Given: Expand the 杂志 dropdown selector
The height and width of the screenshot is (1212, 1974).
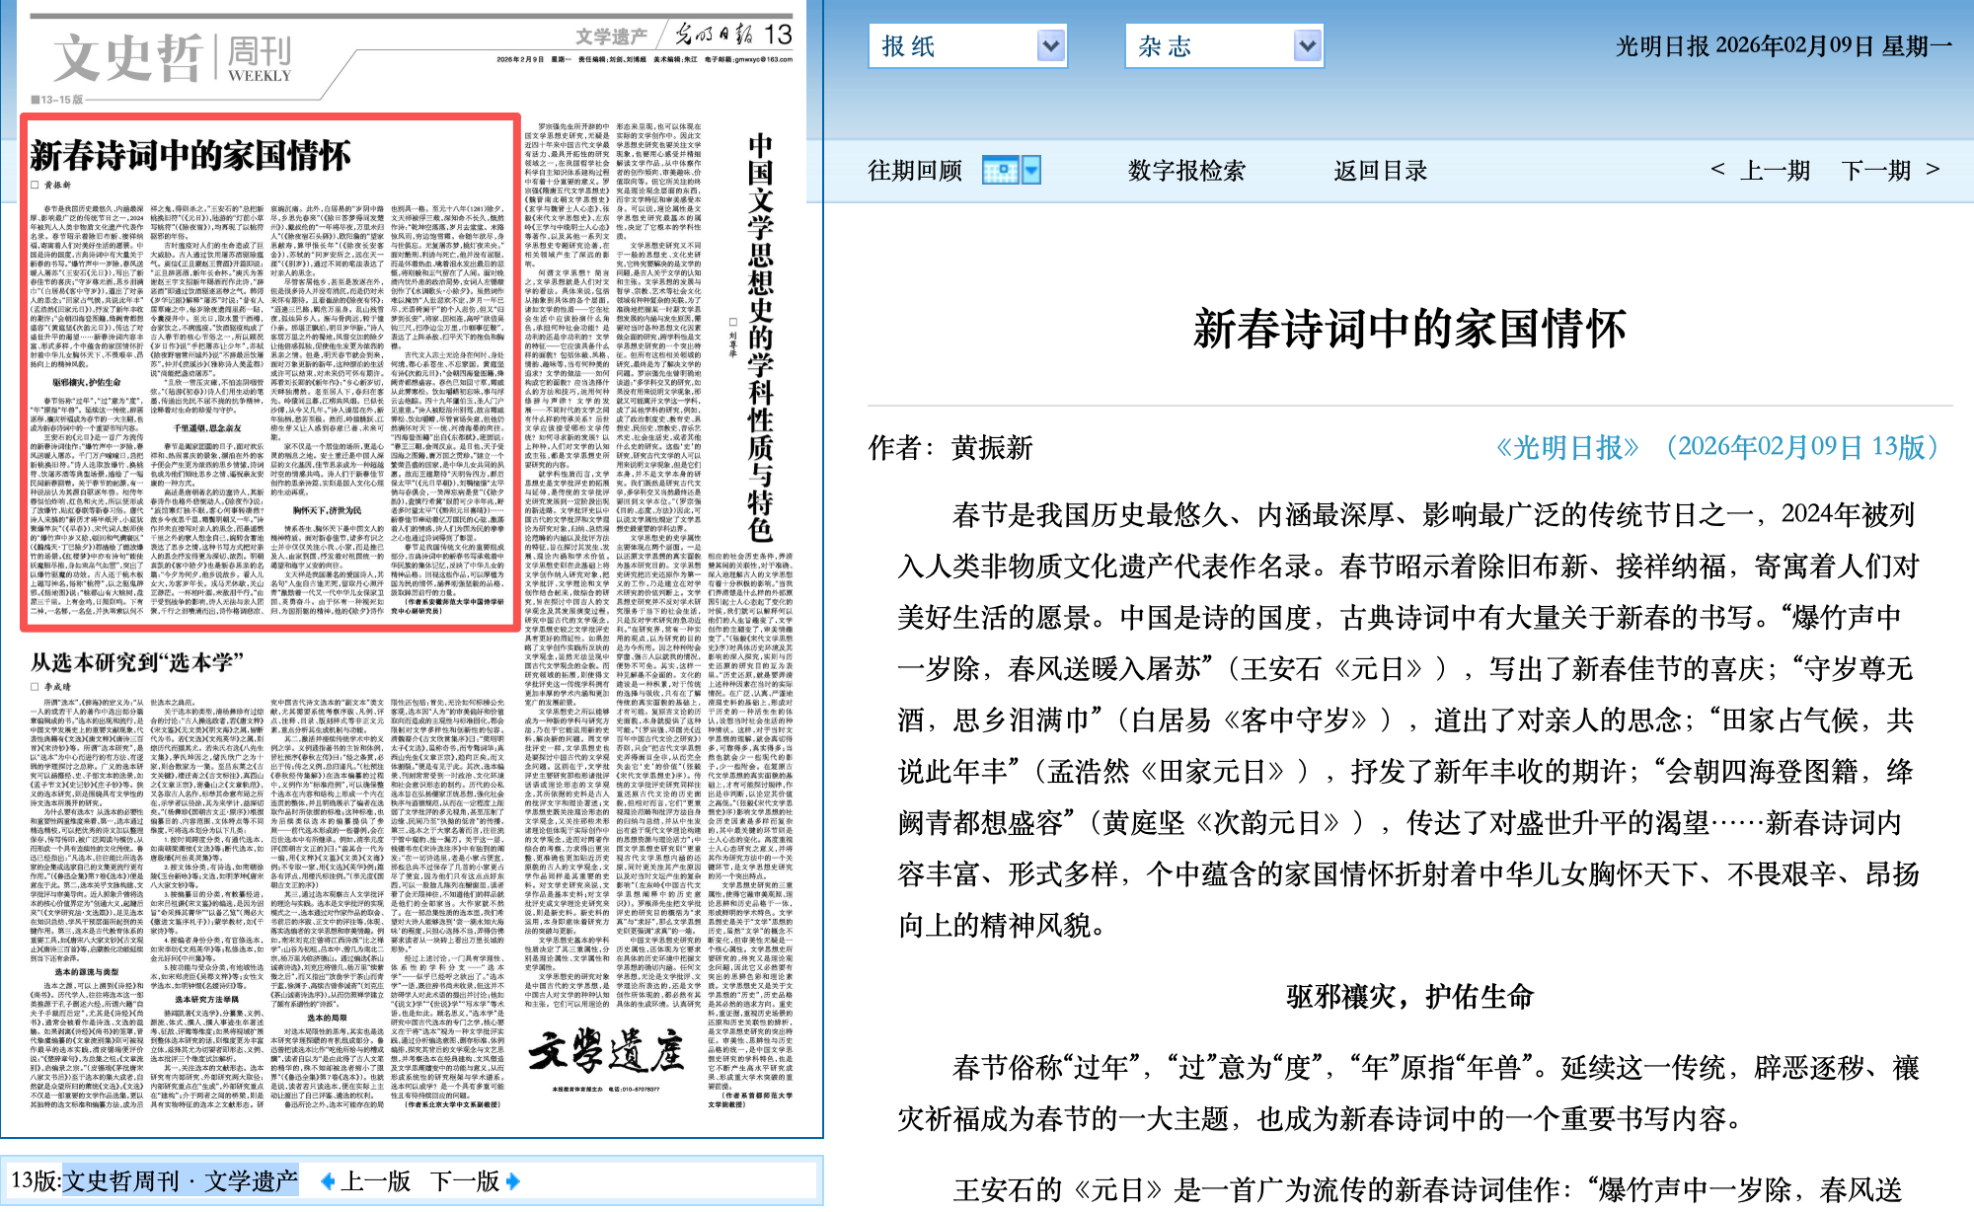Looking at the screenshot, I should pyautogui.click(x=1307, y=45).
